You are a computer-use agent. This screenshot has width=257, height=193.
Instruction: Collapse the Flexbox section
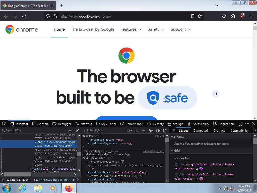pos(172,137)
